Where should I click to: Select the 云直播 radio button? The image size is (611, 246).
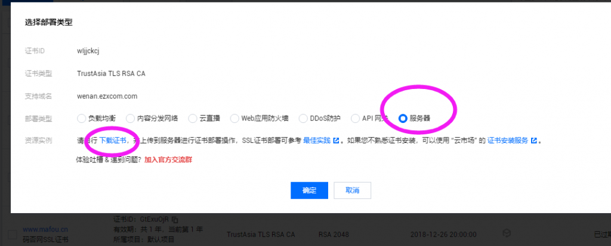click(193, 118)
